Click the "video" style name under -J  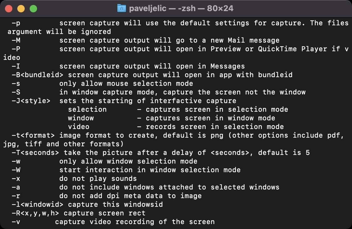79,127
